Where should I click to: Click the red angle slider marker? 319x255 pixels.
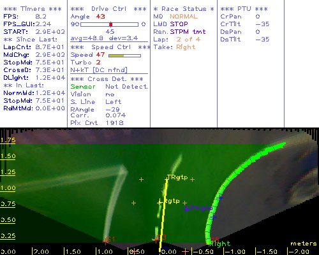click(x=111, y=24)
